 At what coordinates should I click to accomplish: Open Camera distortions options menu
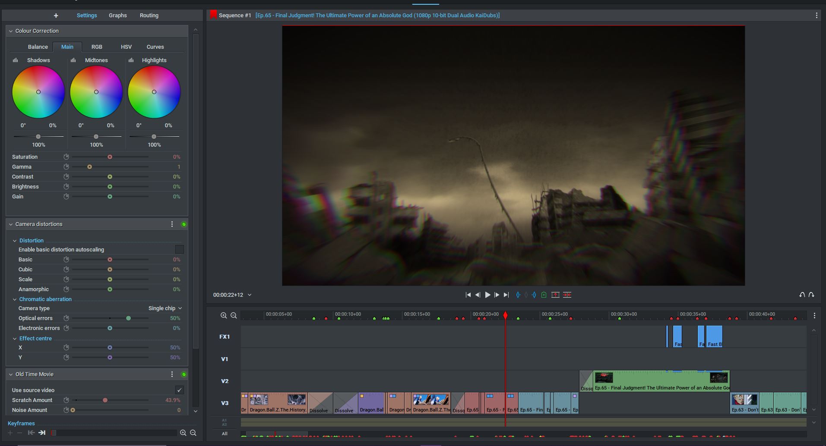pos(172,224)
